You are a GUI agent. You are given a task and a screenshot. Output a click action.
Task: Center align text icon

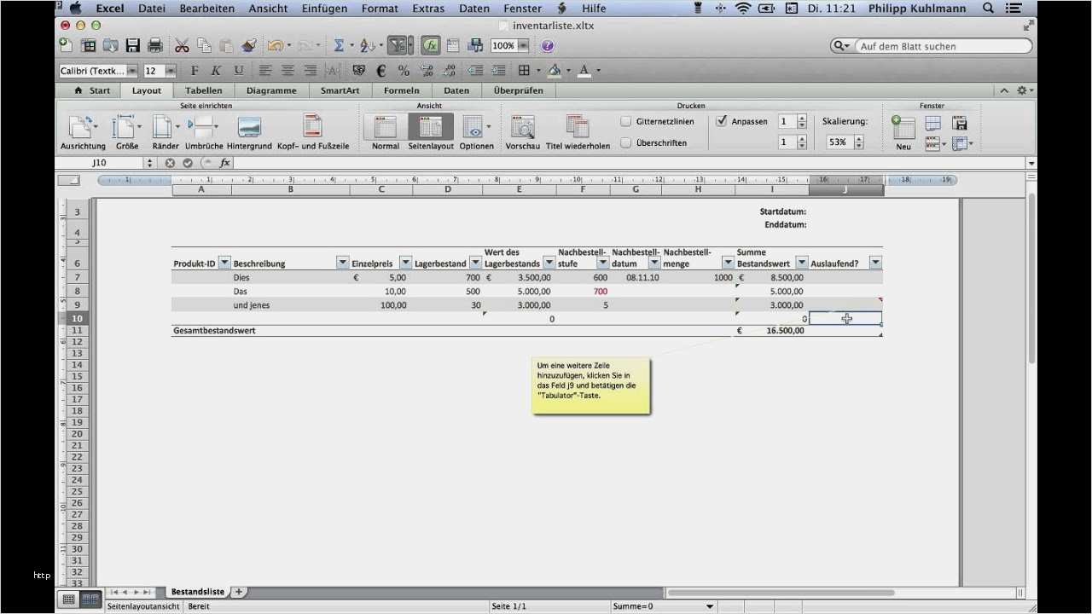(288, 71)
